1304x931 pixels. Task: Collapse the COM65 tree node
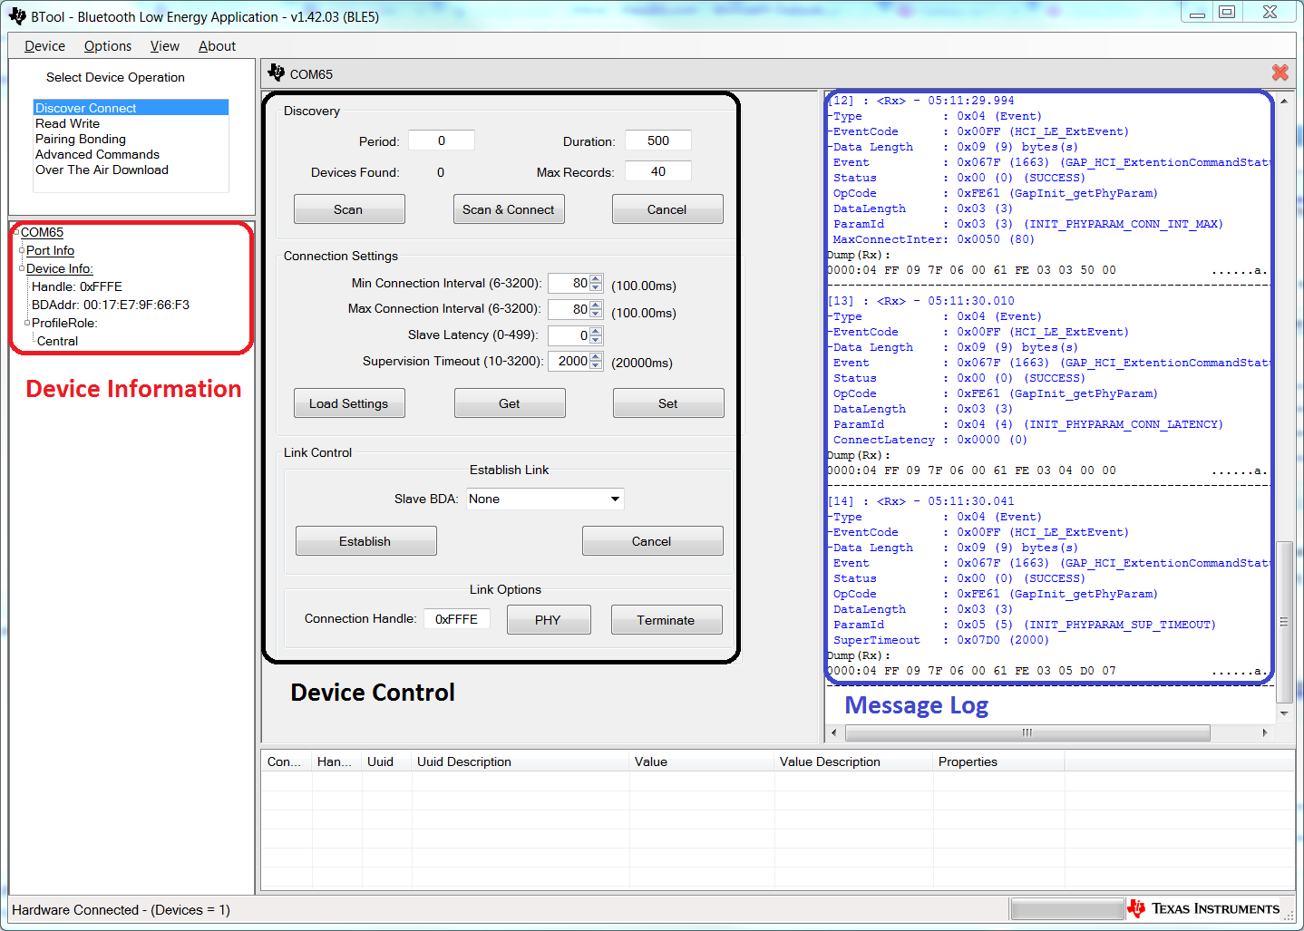(x=16, y=232)
